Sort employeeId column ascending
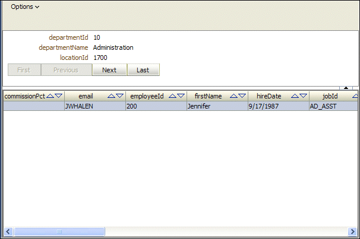Image resolution: width=360 pixels, height=239 pixels. click(172, 95)
